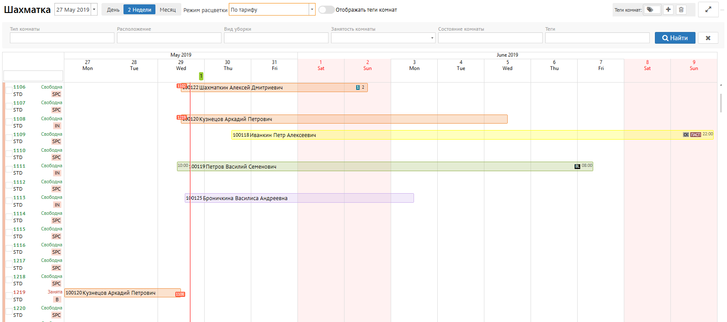
Task: Add a new room tag with plus icon
Action: (668, 10)
